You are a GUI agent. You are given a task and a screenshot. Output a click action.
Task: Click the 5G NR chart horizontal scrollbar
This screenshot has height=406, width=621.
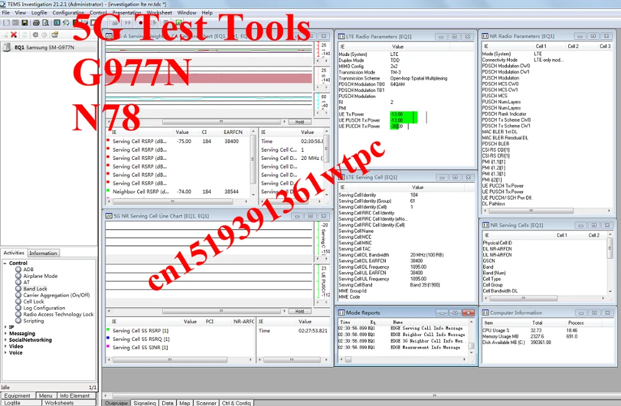(222, 311)
